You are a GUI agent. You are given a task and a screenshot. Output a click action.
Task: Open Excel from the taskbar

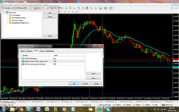tap(47, 109)
